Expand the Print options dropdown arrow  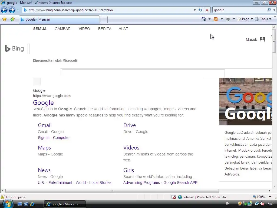tap(233, 19)
